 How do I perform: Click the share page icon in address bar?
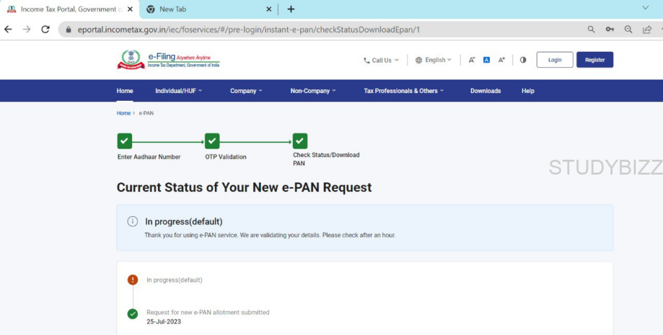646,29
